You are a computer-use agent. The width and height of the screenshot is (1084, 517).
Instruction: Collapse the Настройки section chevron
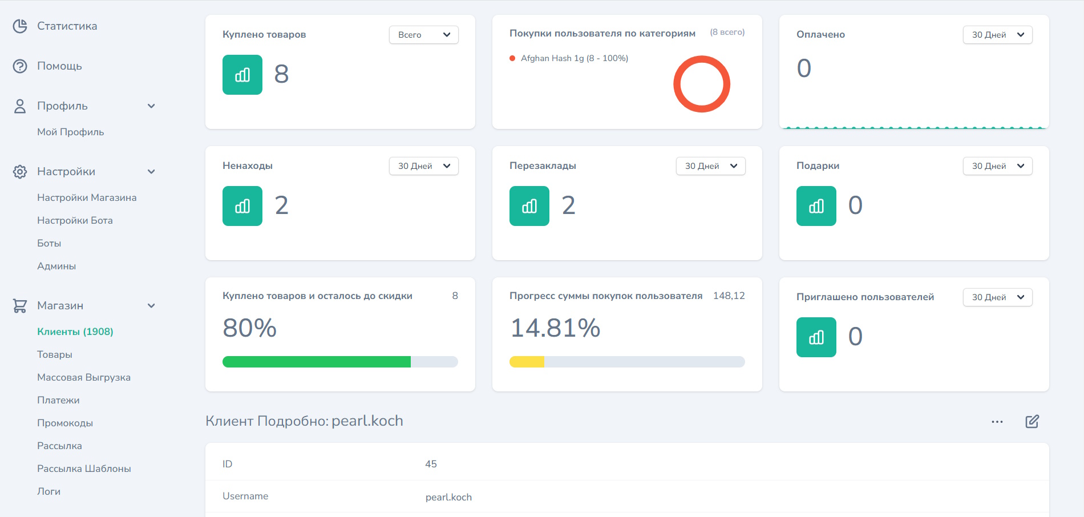click(151, 172)
